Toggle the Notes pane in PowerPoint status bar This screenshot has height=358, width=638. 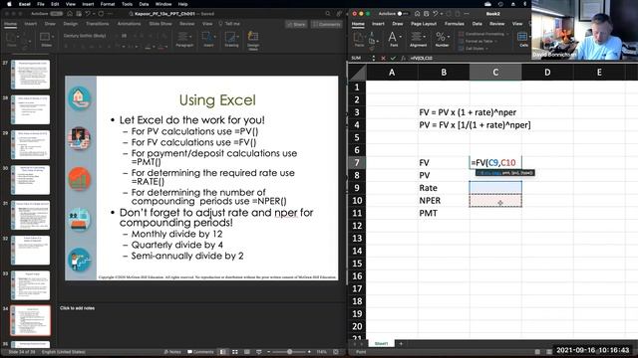coord(172,352)
